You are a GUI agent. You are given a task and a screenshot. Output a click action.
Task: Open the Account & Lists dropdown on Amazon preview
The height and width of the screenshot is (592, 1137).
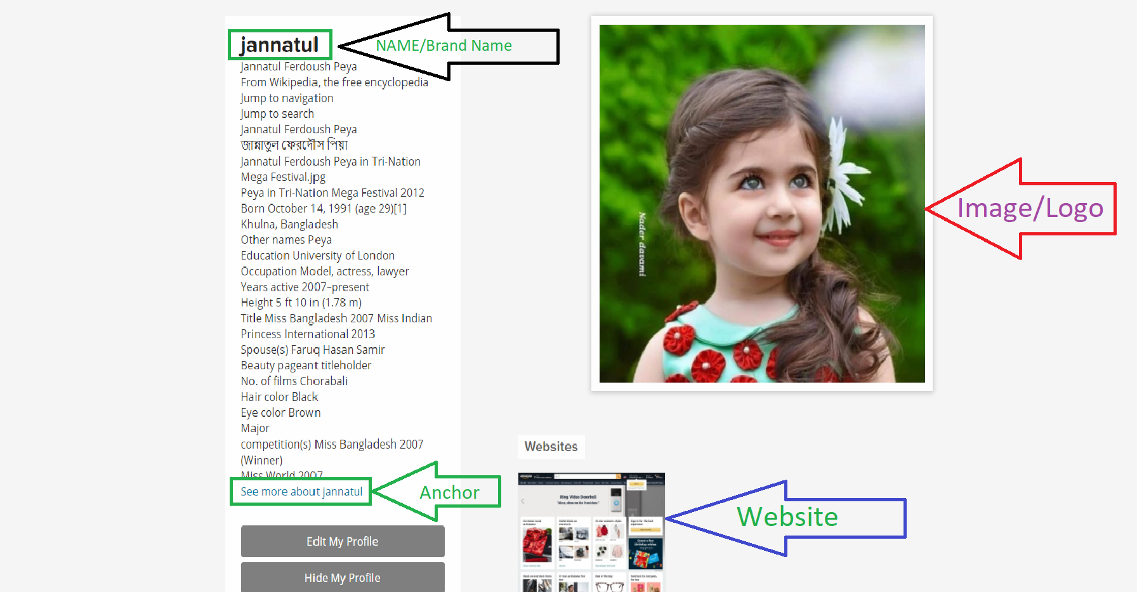click(x=636, y=477)
